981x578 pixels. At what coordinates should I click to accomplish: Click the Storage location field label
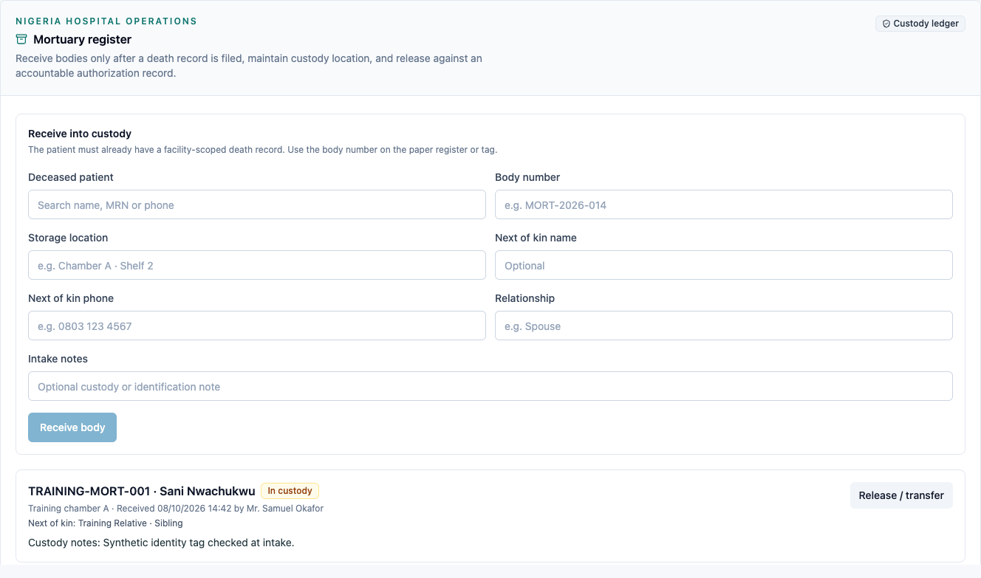pos(68,238)
